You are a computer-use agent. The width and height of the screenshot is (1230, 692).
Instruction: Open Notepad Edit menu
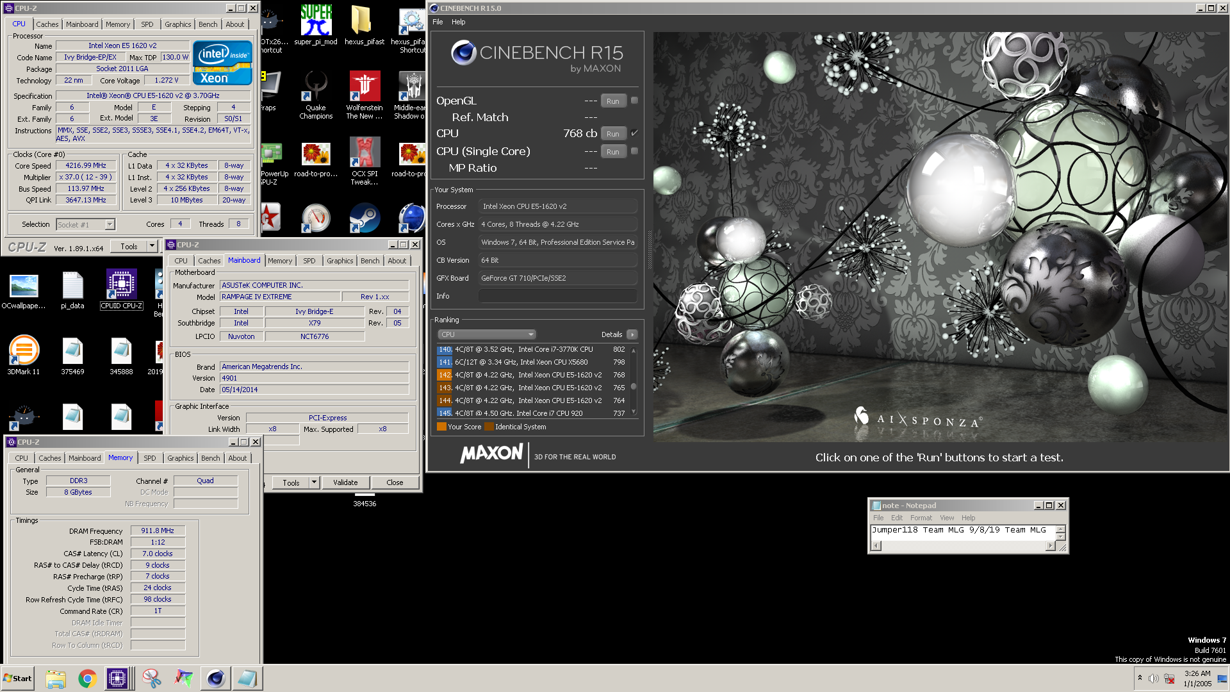pos(896,518)
